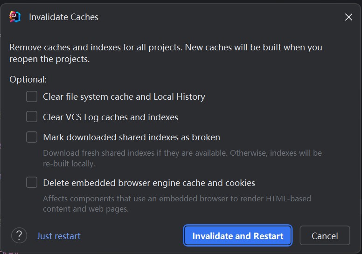Click the IntelliJ IDEA logo icon
Screen dimensions: 362x254
tap(15, 17)
